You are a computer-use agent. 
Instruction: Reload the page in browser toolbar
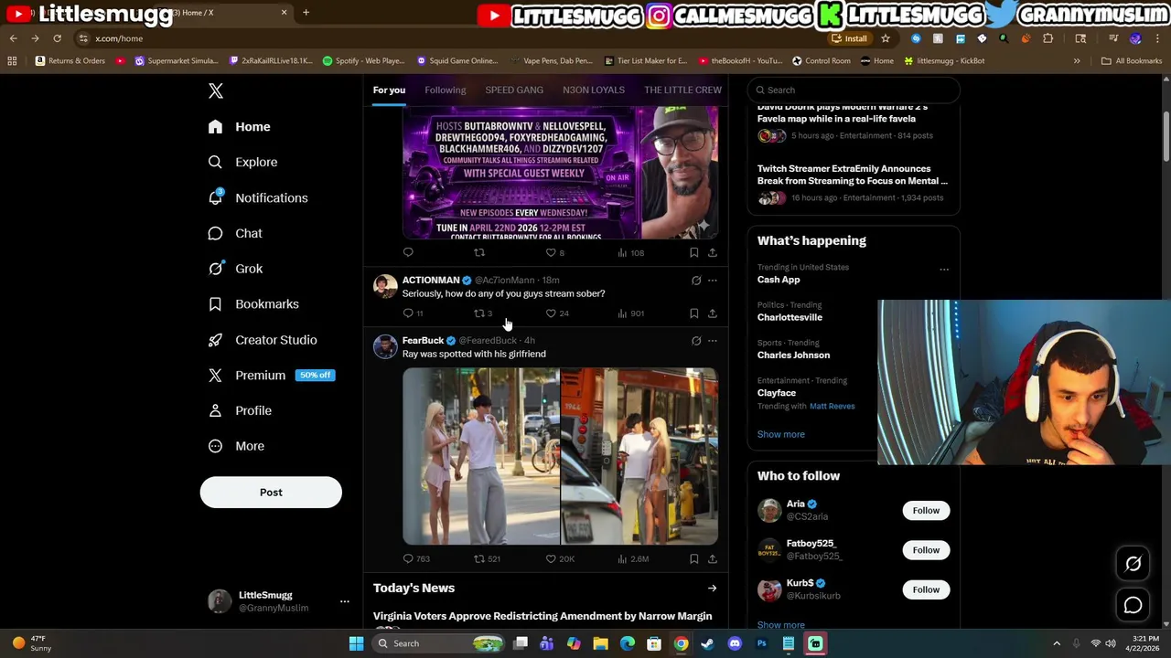(x=57, y=38)
